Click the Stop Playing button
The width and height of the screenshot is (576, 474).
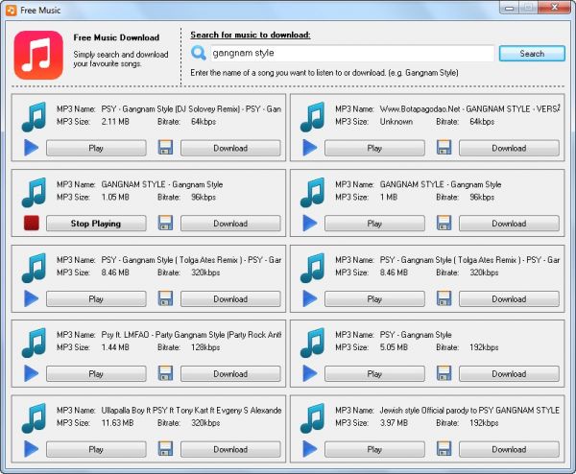pyautogui.click(x=96, y=224)
